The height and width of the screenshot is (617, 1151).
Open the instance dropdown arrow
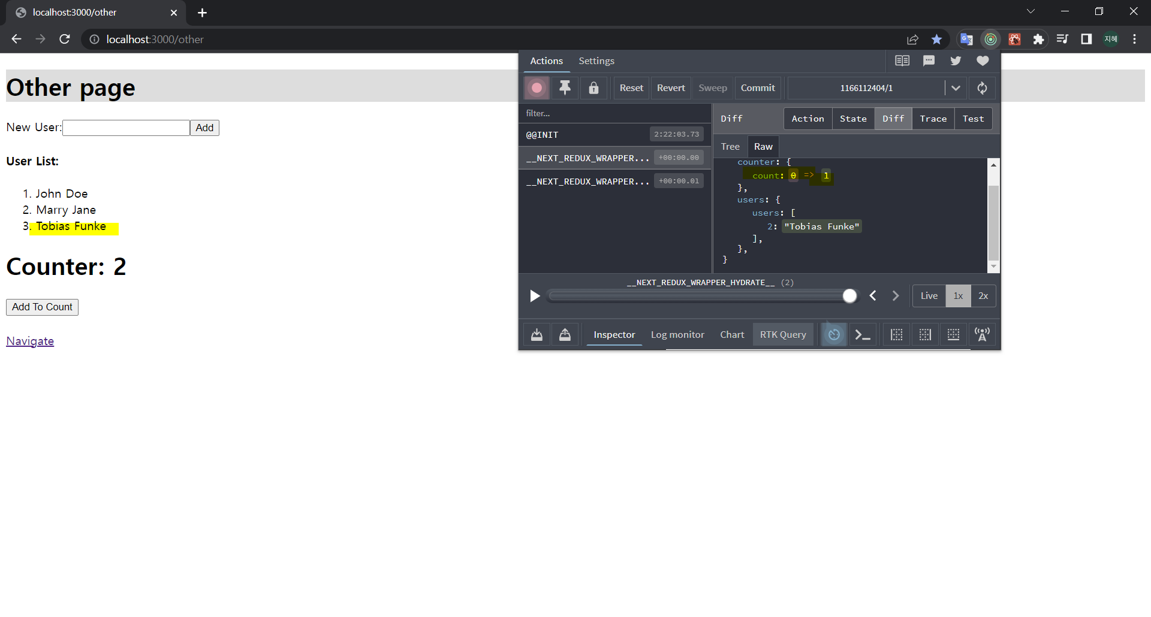(956, 88)
